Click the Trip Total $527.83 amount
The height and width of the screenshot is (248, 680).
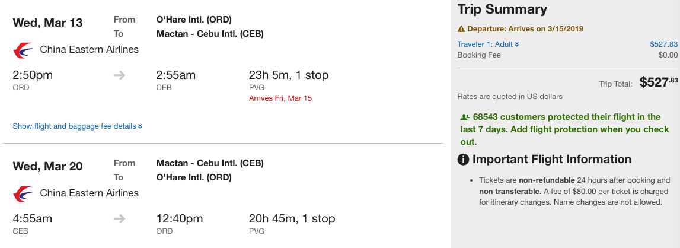click(658, 83)
